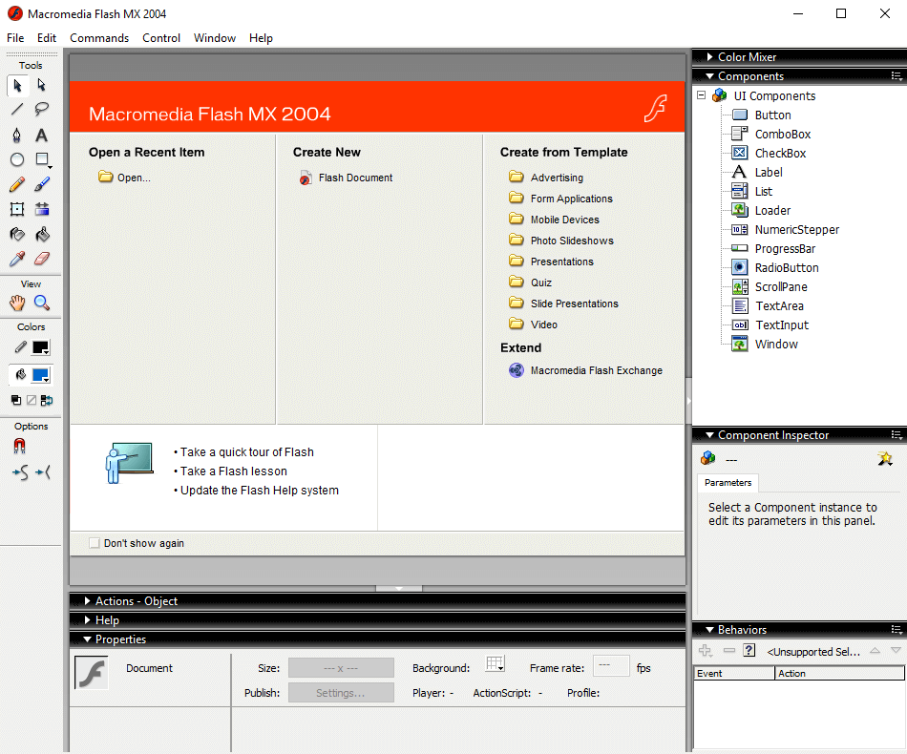Click Take a quick tour of Flash
The width and height of the screenshot is (907, 754).
pyautogui.click(x=247, y=452)
